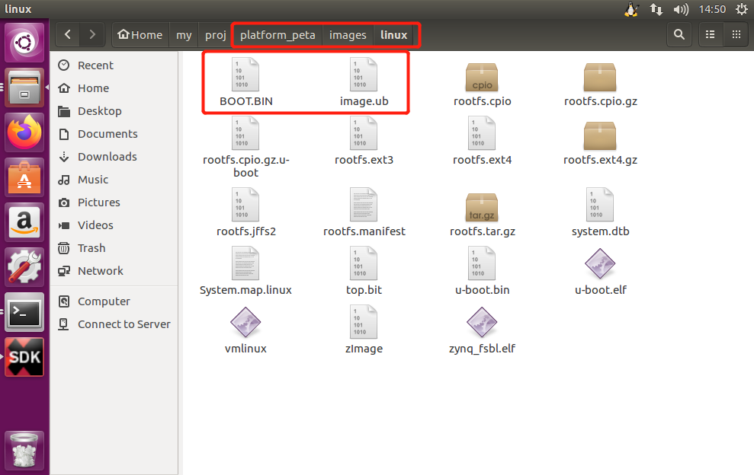
Task: Go back using the back arrow button
Action: pos(67,34)
